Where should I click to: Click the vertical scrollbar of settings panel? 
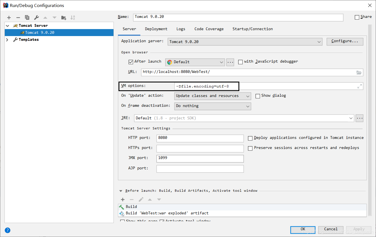[x=370, y=120]
